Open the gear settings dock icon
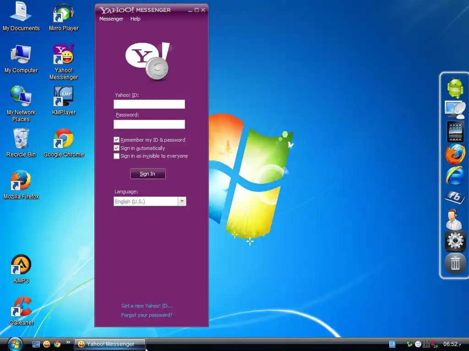The image size is (469, 351). tap(455, 240)
